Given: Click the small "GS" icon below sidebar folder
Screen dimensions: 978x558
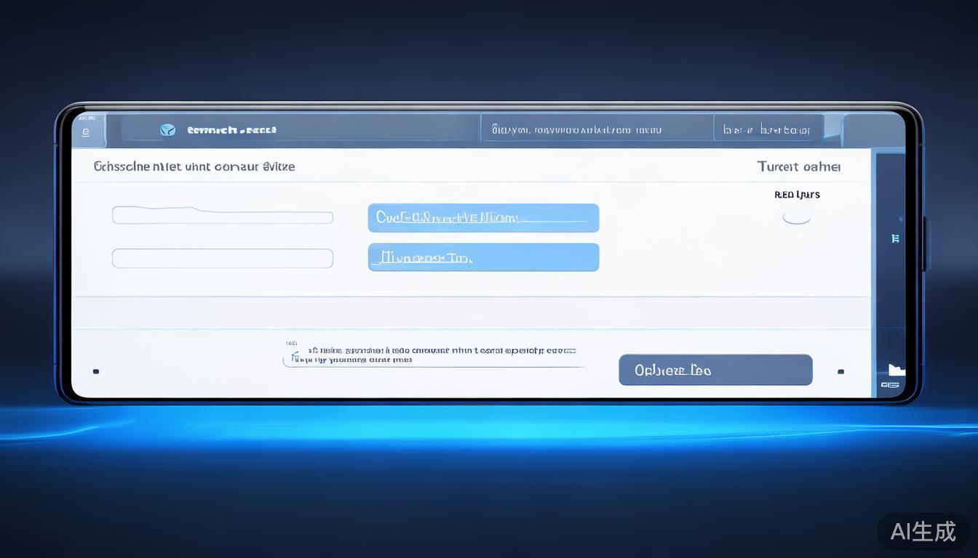Looking at the screenshot, I should pos(890,385).
